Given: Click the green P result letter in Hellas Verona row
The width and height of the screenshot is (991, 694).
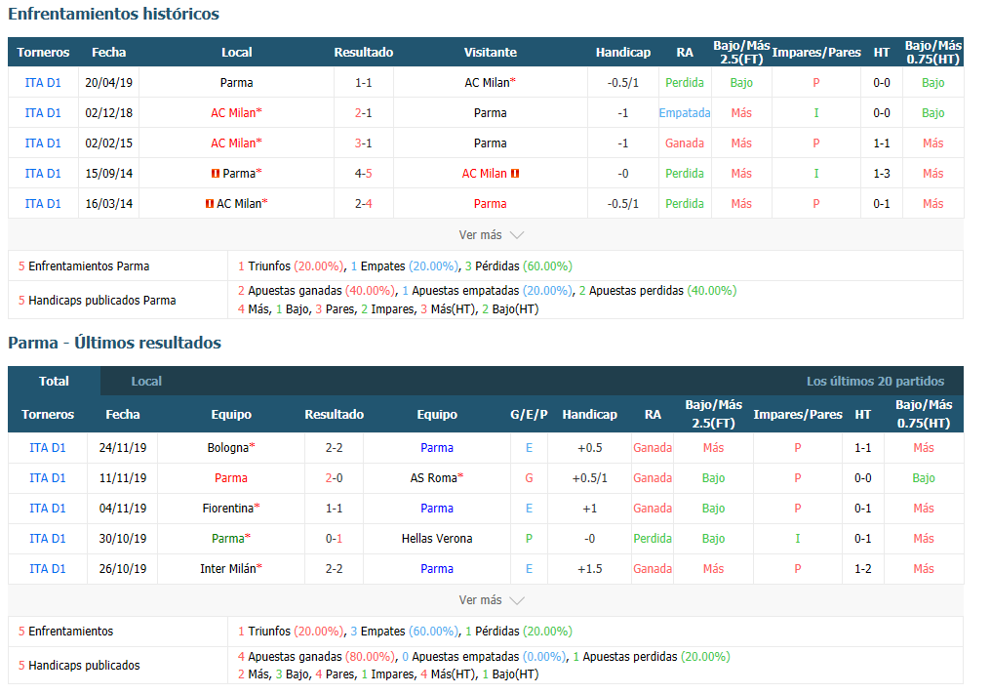Looking at the screenshot, I should [x=529, y=539].
